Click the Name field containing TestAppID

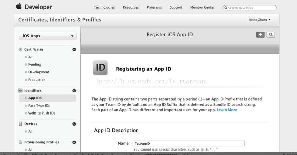[189, 143]
